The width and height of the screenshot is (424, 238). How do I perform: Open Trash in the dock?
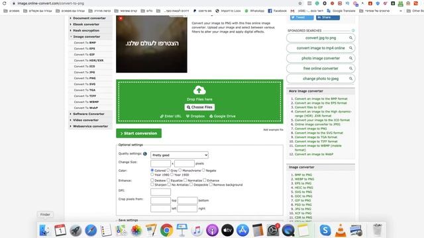(x=377, y=230)
